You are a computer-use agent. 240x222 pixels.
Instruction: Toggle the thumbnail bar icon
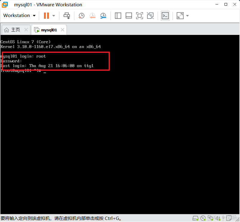click(129, 16)
